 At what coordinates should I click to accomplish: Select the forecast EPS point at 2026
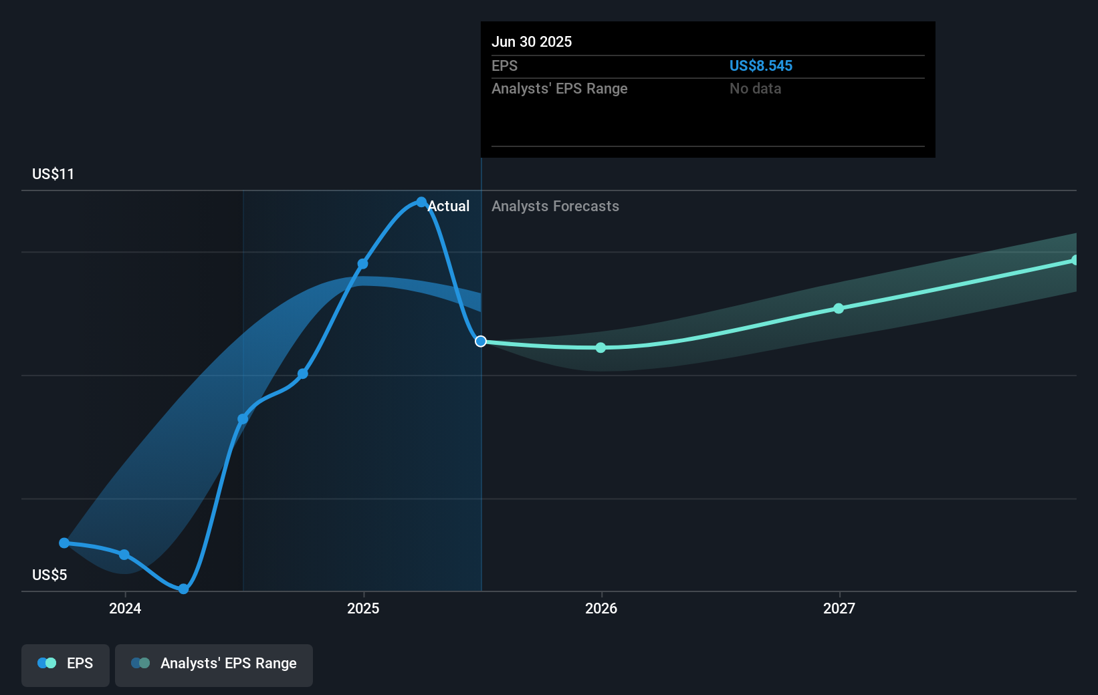point(600,347)
